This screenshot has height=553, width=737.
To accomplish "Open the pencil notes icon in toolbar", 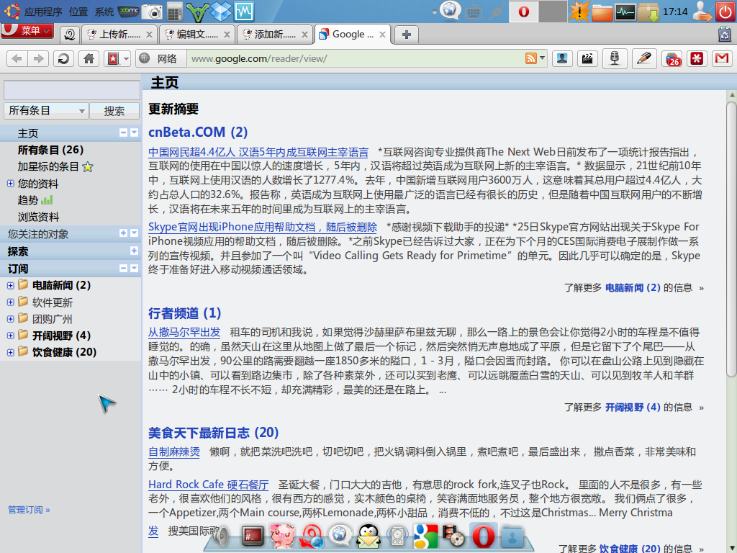I will pyautogui.click(x=643, y=59).
